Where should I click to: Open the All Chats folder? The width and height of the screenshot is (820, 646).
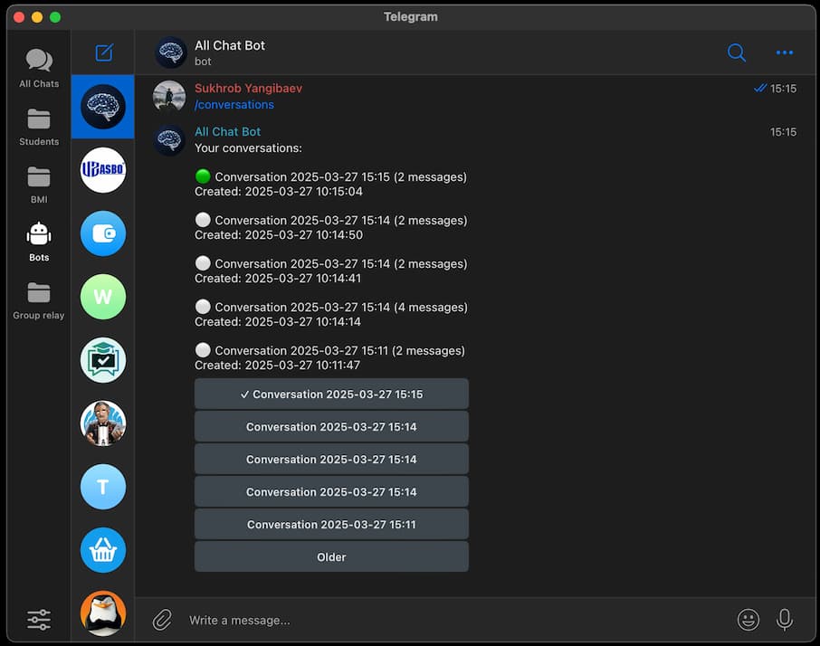coord(39,68)
